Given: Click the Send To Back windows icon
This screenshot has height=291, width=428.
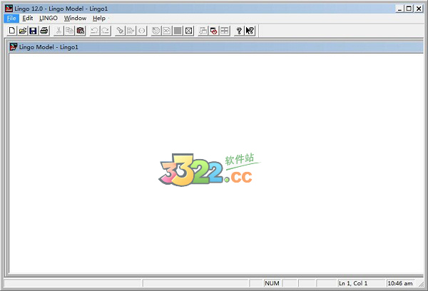Looking at the screenshot, I should point(203,31).
